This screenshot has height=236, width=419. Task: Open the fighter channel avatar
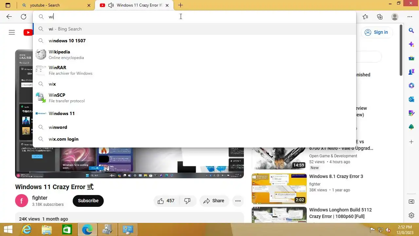[x=22, y=201]
